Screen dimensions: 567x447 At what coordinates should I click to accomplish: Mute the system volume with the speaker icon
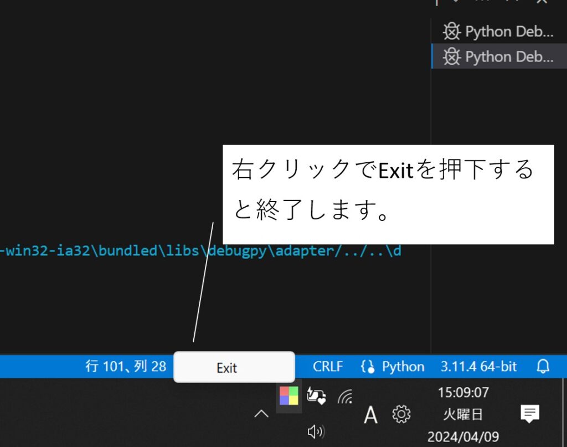pos(316,431)
